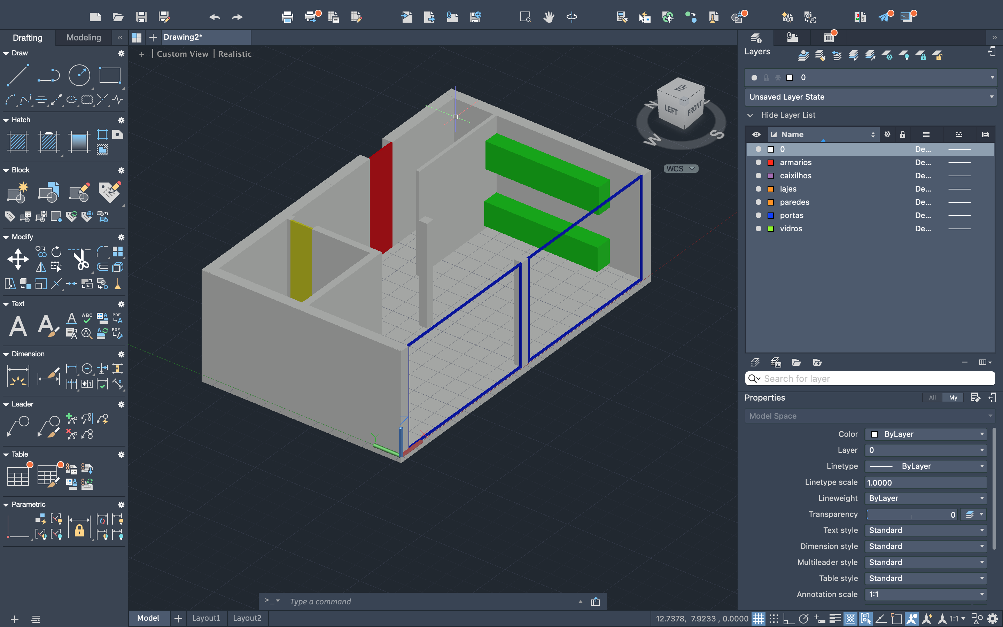1003x627 pixels.
Task: Switch to the Modeling tab
Action: tap(84, 38)
